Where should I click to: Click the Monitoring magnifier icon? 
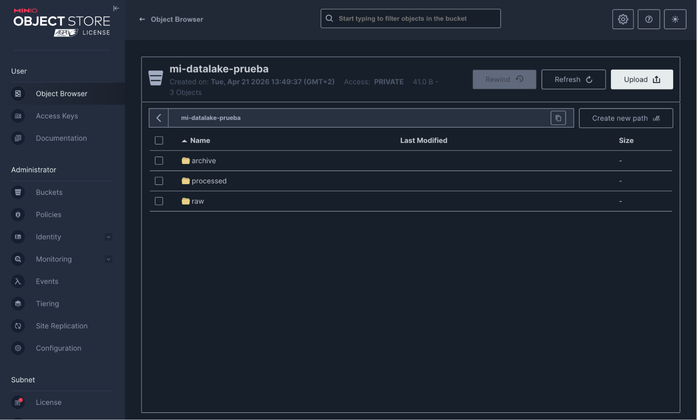click(x=18, y=259)
